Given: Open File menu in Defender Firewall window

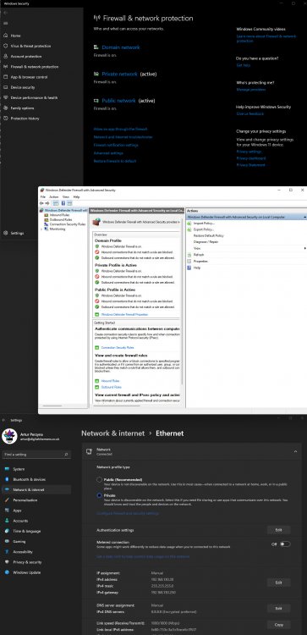Looking at the screenshot, I should tap(43, 196).
